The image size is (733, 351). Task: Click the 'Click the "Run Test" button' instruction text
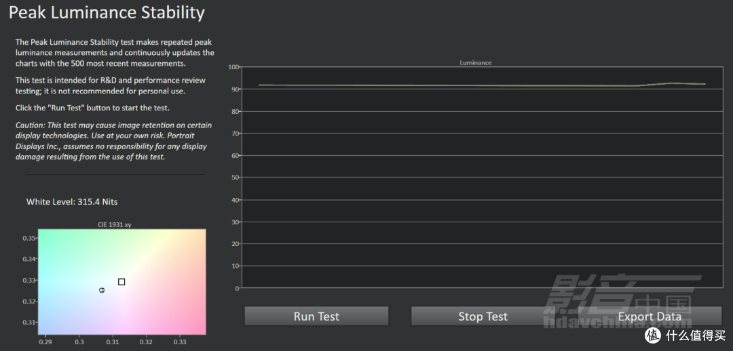tap(92, 108)
